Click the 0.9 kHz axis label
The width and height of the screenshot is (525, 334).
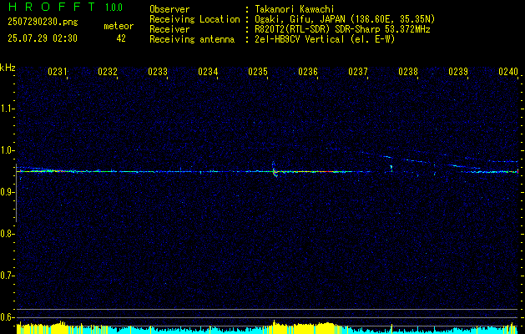click(7, 192)
